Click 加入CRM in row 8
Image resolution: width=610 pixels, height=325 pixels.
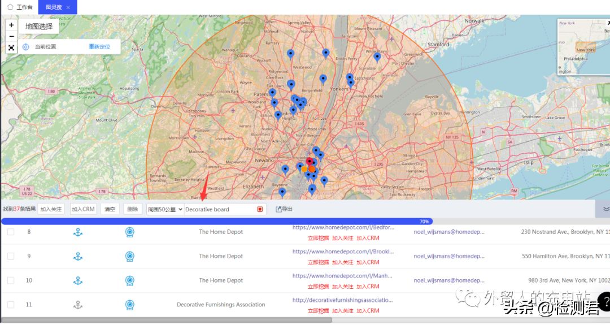coord(368,238)
